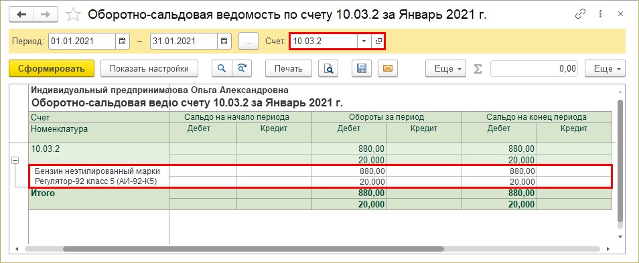Viewport: 639px width, 263px height.
Task: Click Сальдо на конец периода header
Action: (x=537, y=117)
